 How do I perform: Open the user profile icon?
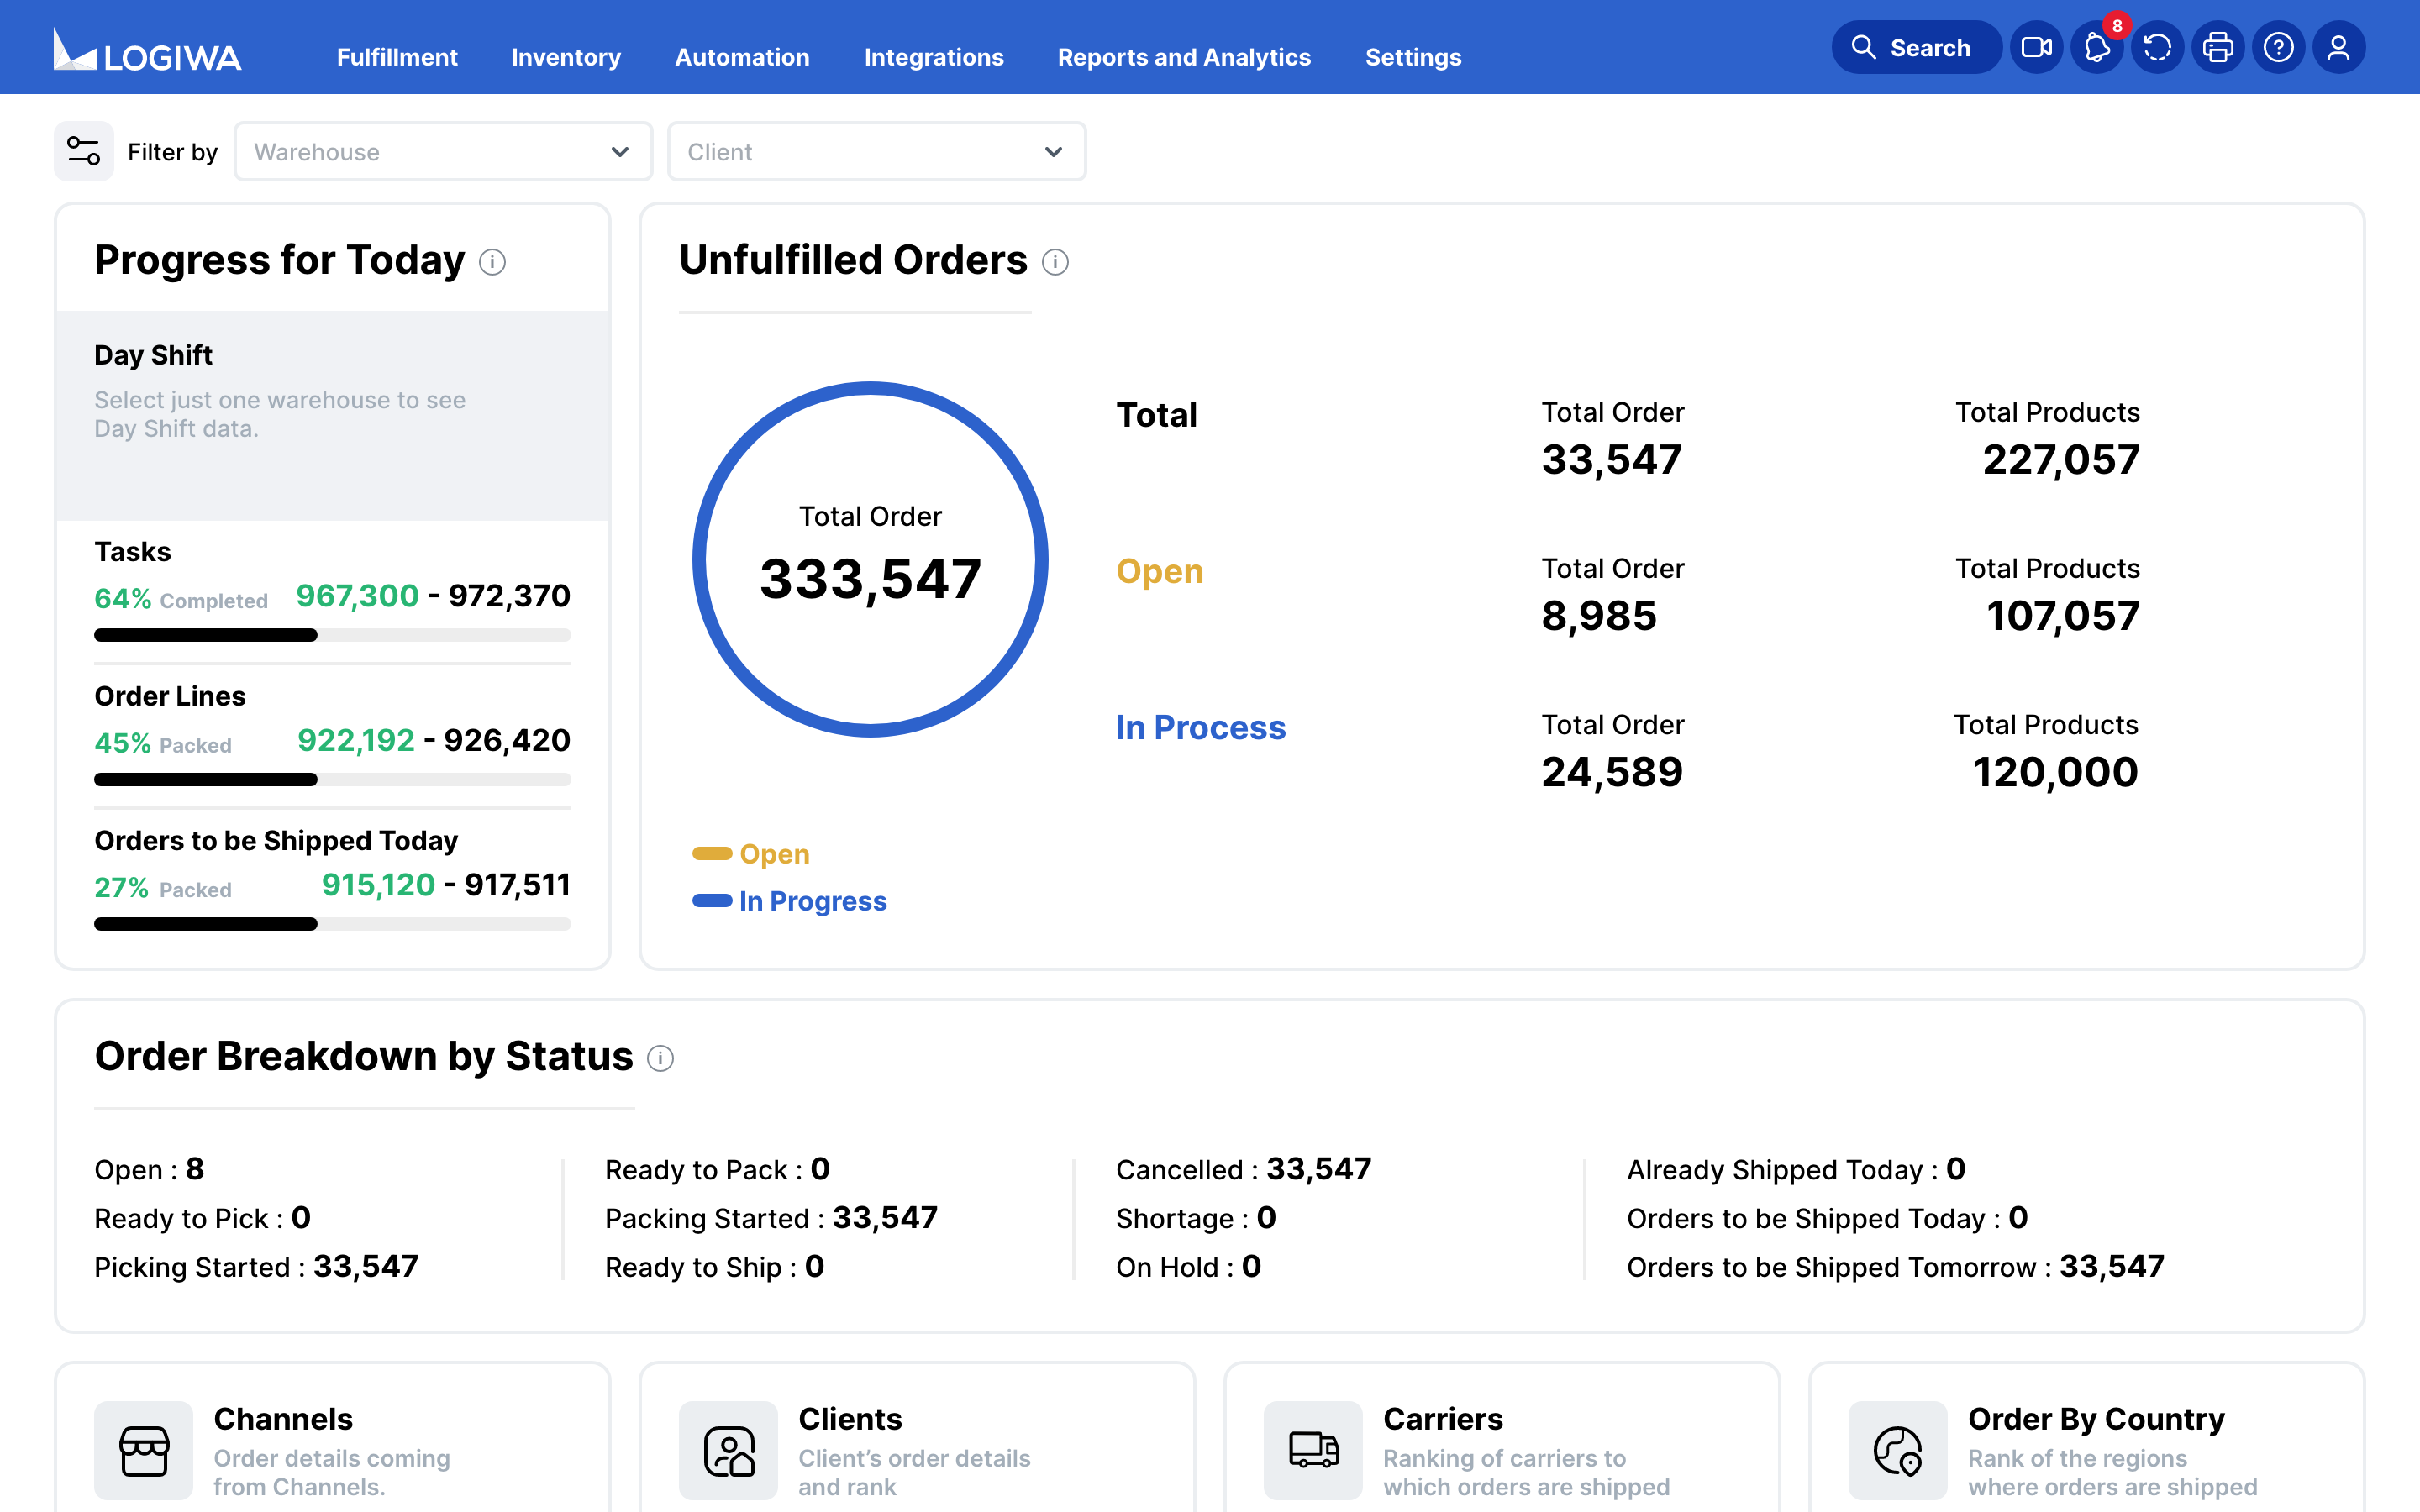[2338, 47]
